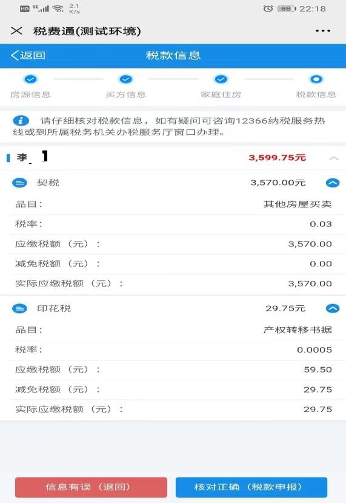Tap the 契税 list icon
Image resolution: width=346 pixels, height=503 pixels.
pyautogui.click(x=19, y=183)
